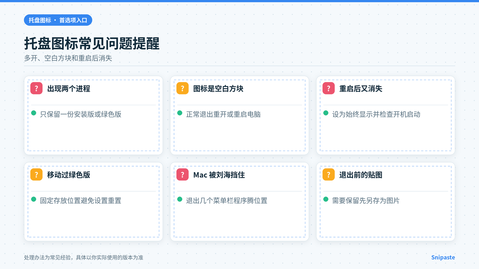Click the orange question icon beside 图标是空白方块
479x269 pixels.
click(182, 88)
